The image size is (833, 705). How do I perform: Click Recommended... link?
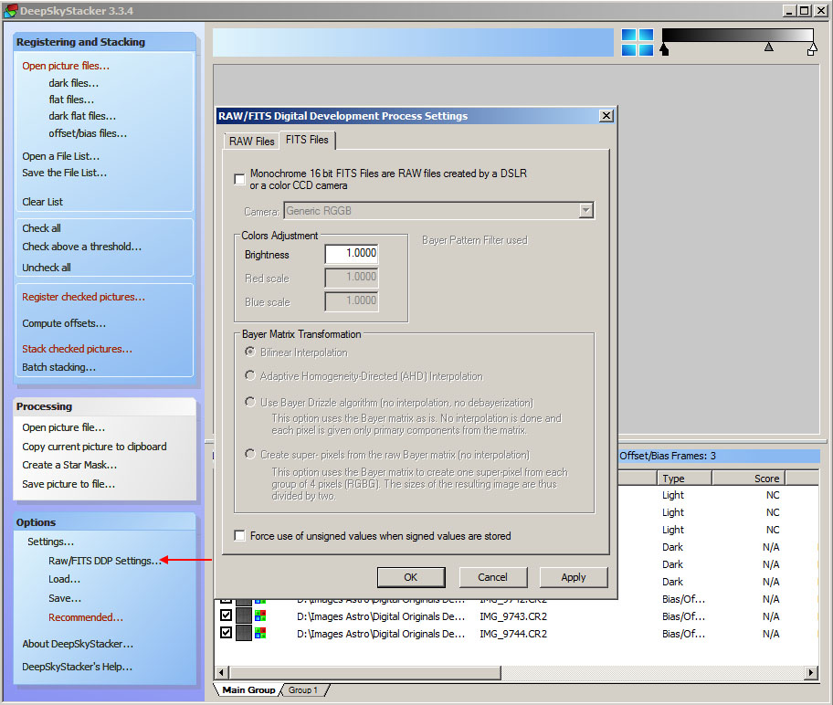point(86,618)
